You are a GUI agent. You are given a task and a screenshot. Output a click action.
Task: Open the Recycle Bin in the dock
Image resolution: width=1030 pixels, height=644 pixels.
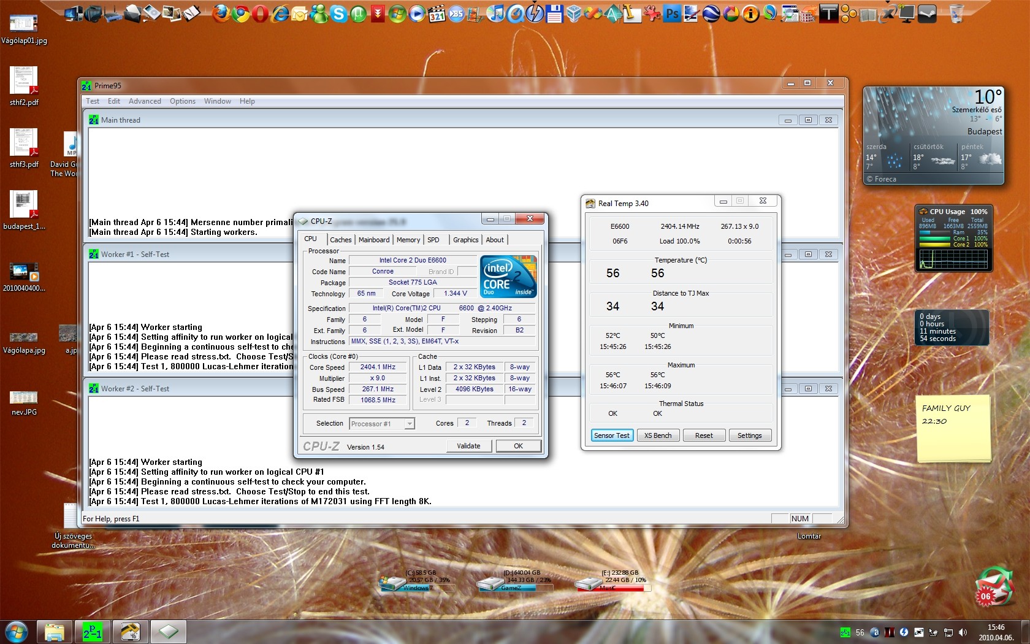point(956,13)
